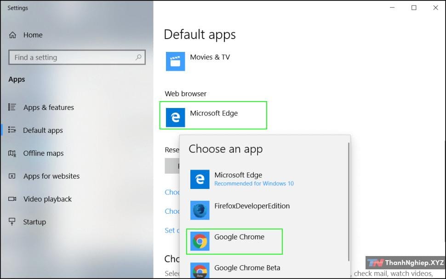Viewport: 446px width, 279px height.
Task: Minimize the Settings window
Action: [392, 8]
